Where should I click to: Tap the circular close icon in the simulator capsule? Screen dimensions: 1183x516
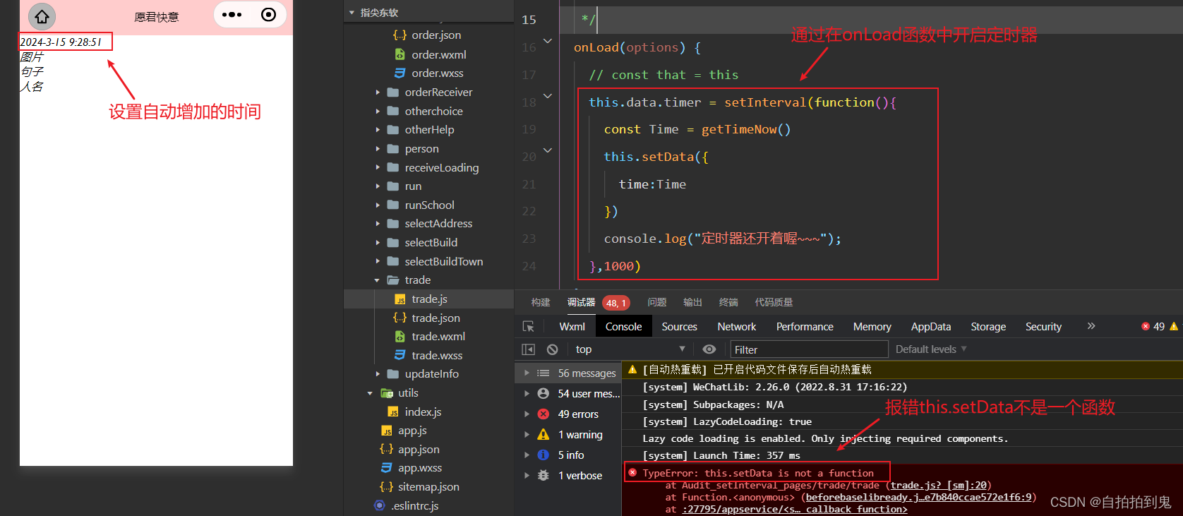pyautogui.click(x=268, y=15)
